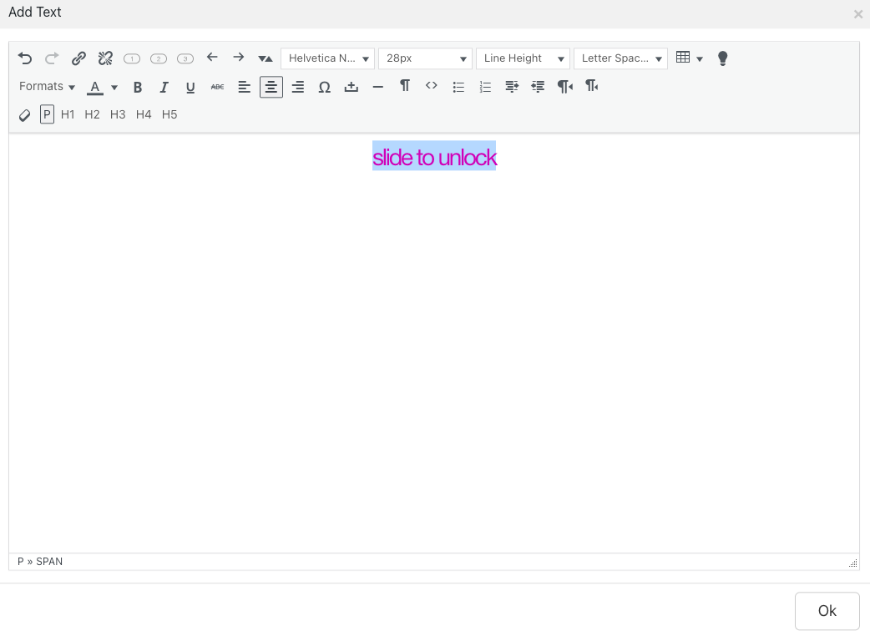Toggle bold formatting
This screenshot has height=636, width=870.
point(138,87)
